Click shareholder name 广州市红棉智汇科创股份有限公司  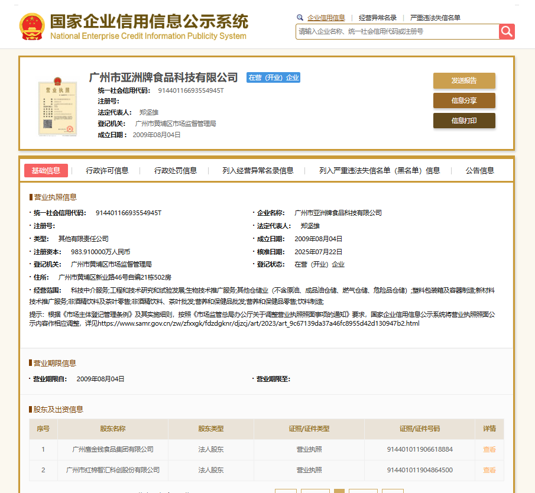[113, 470]
